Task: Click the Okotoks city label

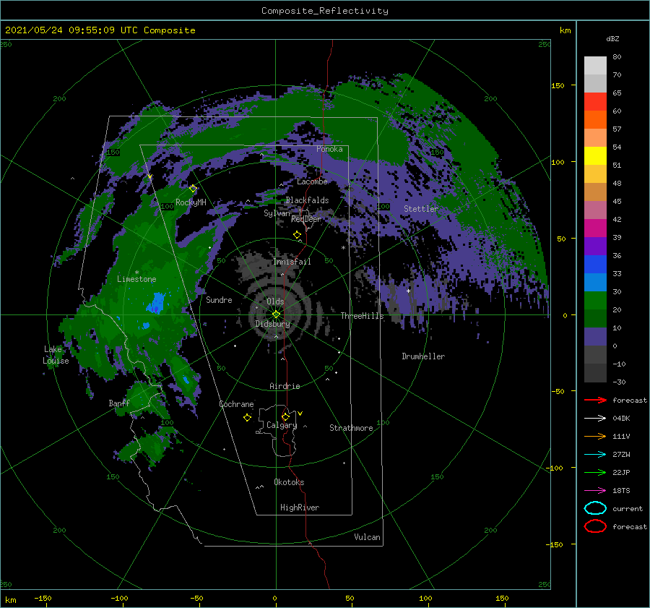Action: [x=289, y=482]
